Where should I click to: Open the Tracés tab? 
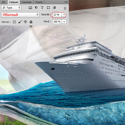click(x=39, y=2)
